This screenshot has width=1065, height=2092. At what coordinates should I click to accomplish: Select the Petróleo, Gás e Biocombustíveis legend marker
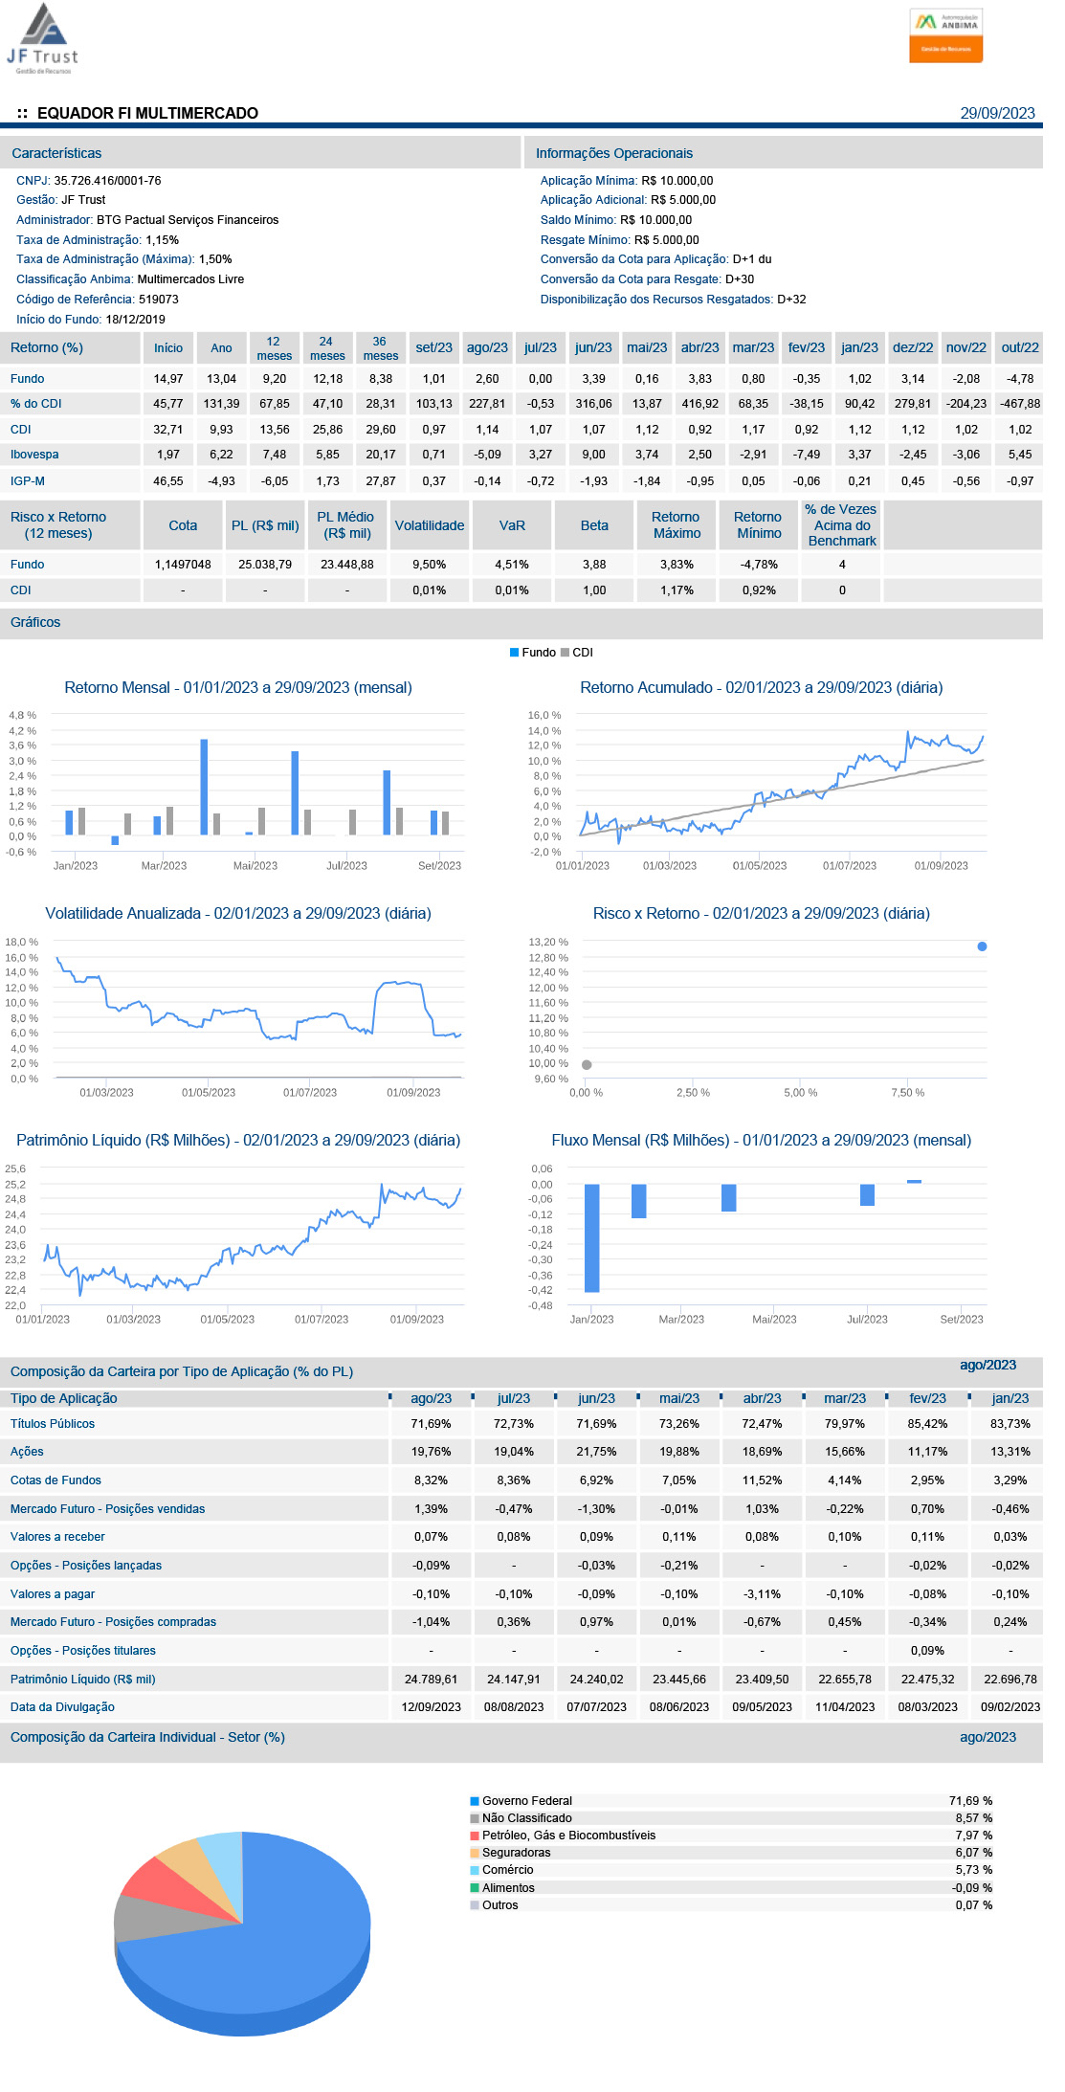tap(475, 1836)
